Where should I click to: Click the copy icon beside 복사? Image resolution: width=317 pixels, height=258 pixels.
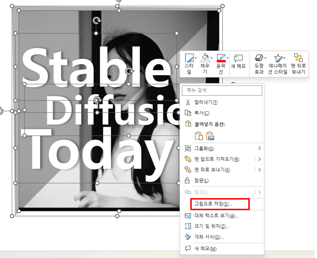[188, 113]
